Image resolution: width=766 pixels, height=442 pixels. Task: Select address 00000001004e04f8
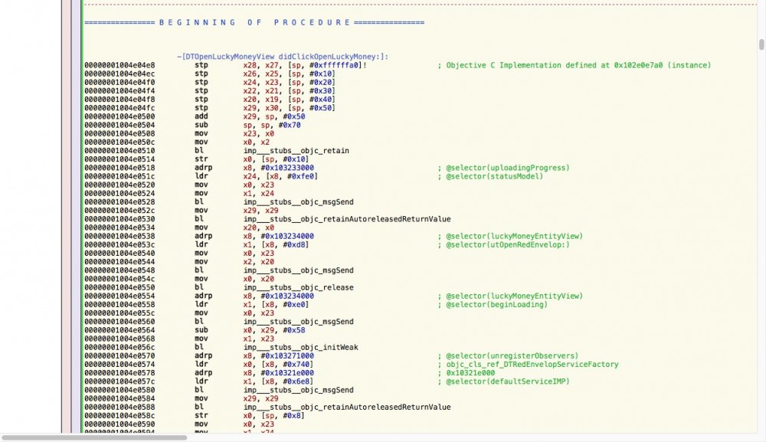pyautogui.click(x=119, y=99)
